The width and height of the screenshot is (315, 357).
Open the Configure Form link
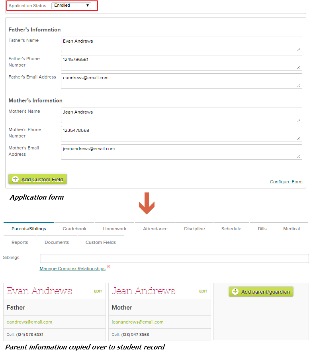tap(286, 182)
